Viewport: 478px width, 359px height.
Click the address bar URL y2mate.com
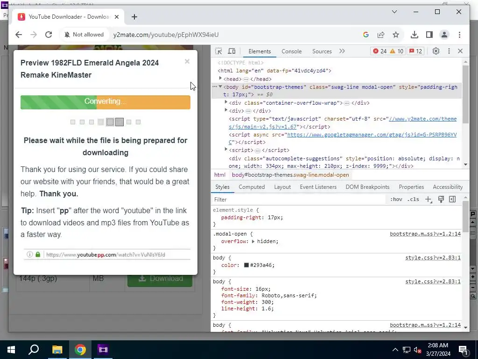pos(166,35)
